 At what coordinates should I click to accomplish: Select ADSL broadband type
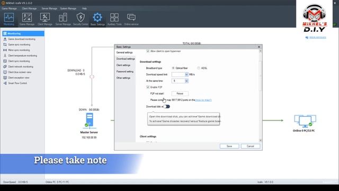pyautogui.click(x=199, y=68)
